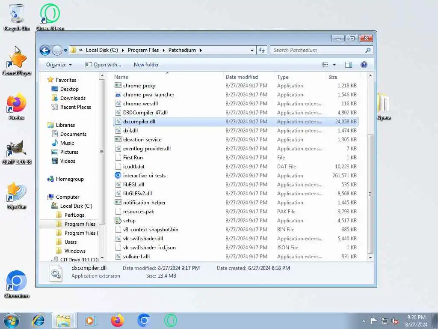438x329 pixels.
Task: Toggle the preview pane button
Action: click(x=348, y=65)
